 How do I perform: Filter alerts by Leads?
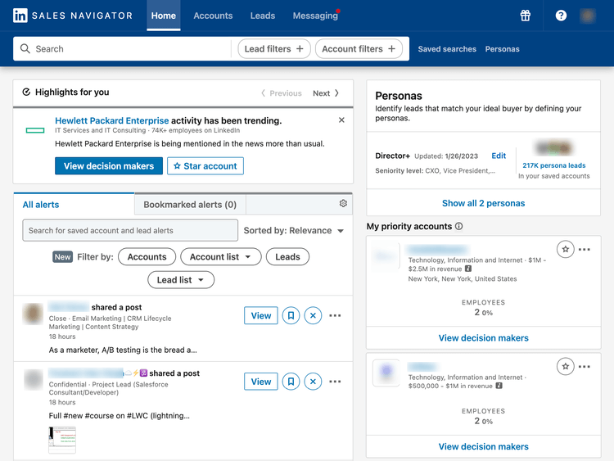288,257
